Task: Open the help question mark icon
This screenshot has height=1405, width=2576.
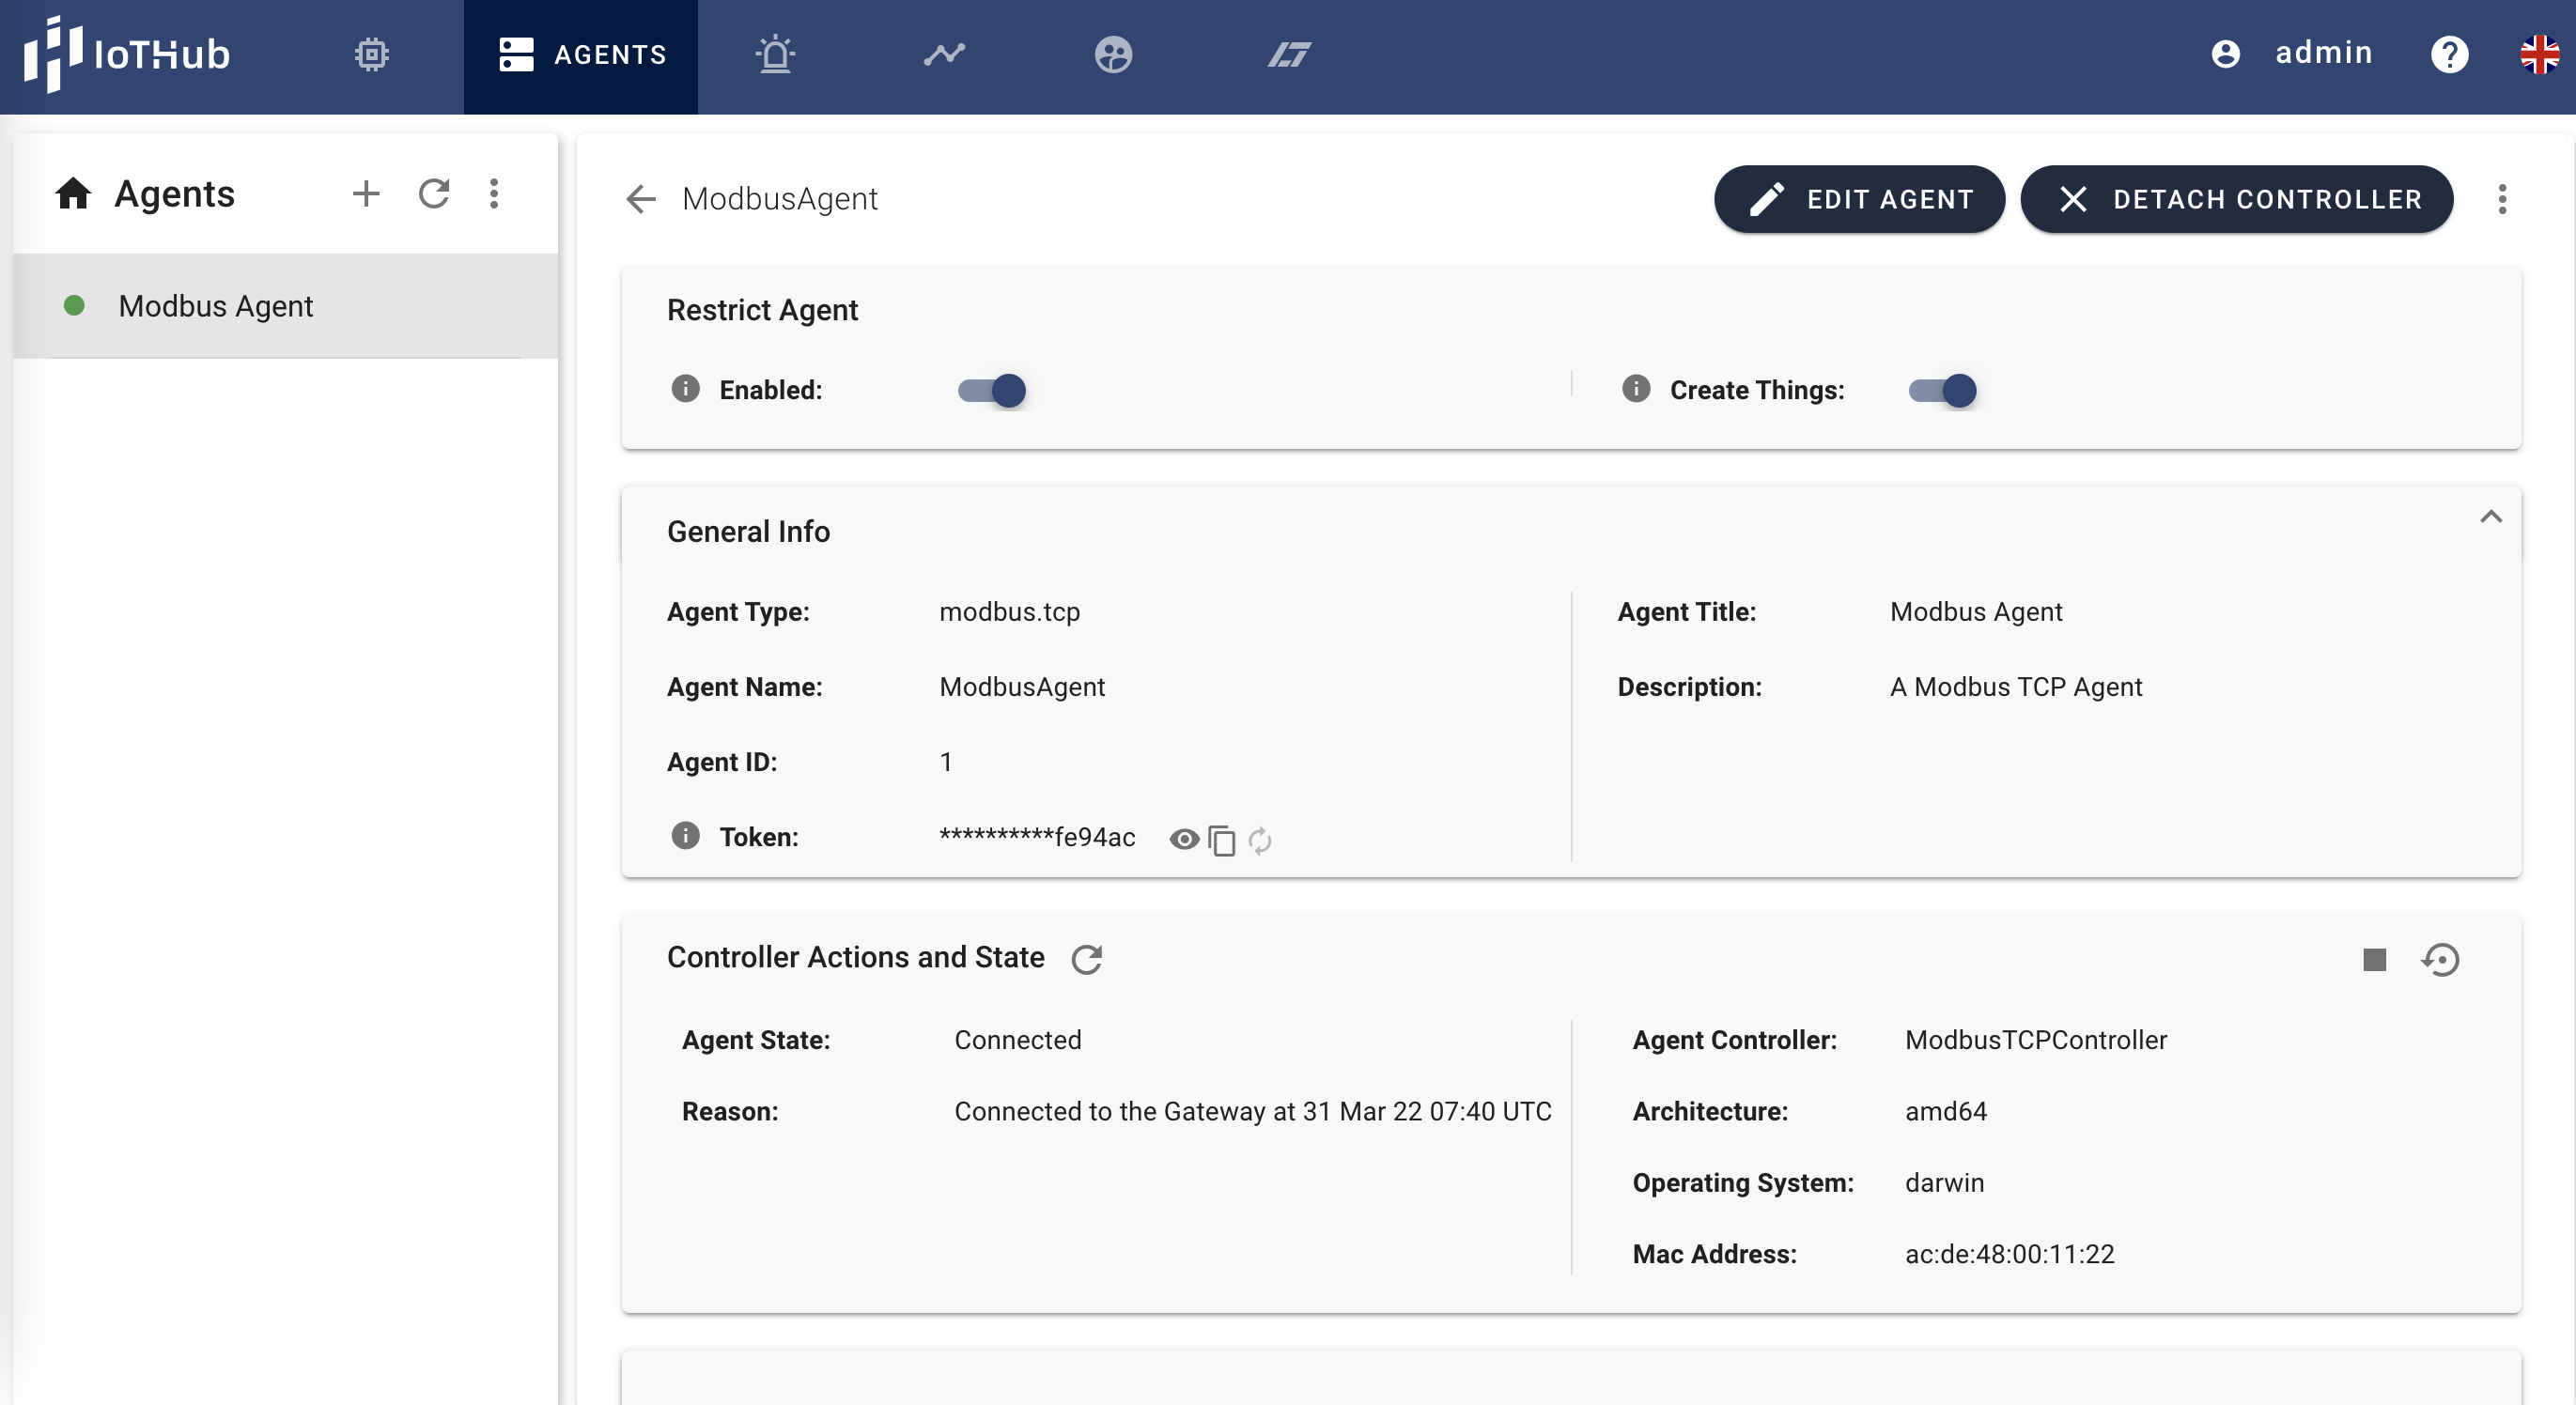Action: (2449, 54)
